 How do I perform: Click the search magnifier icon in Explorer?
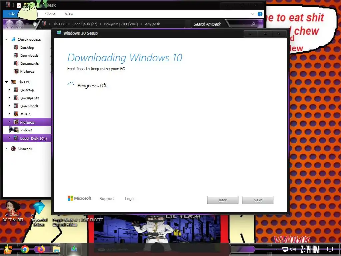tap(253, 24)
